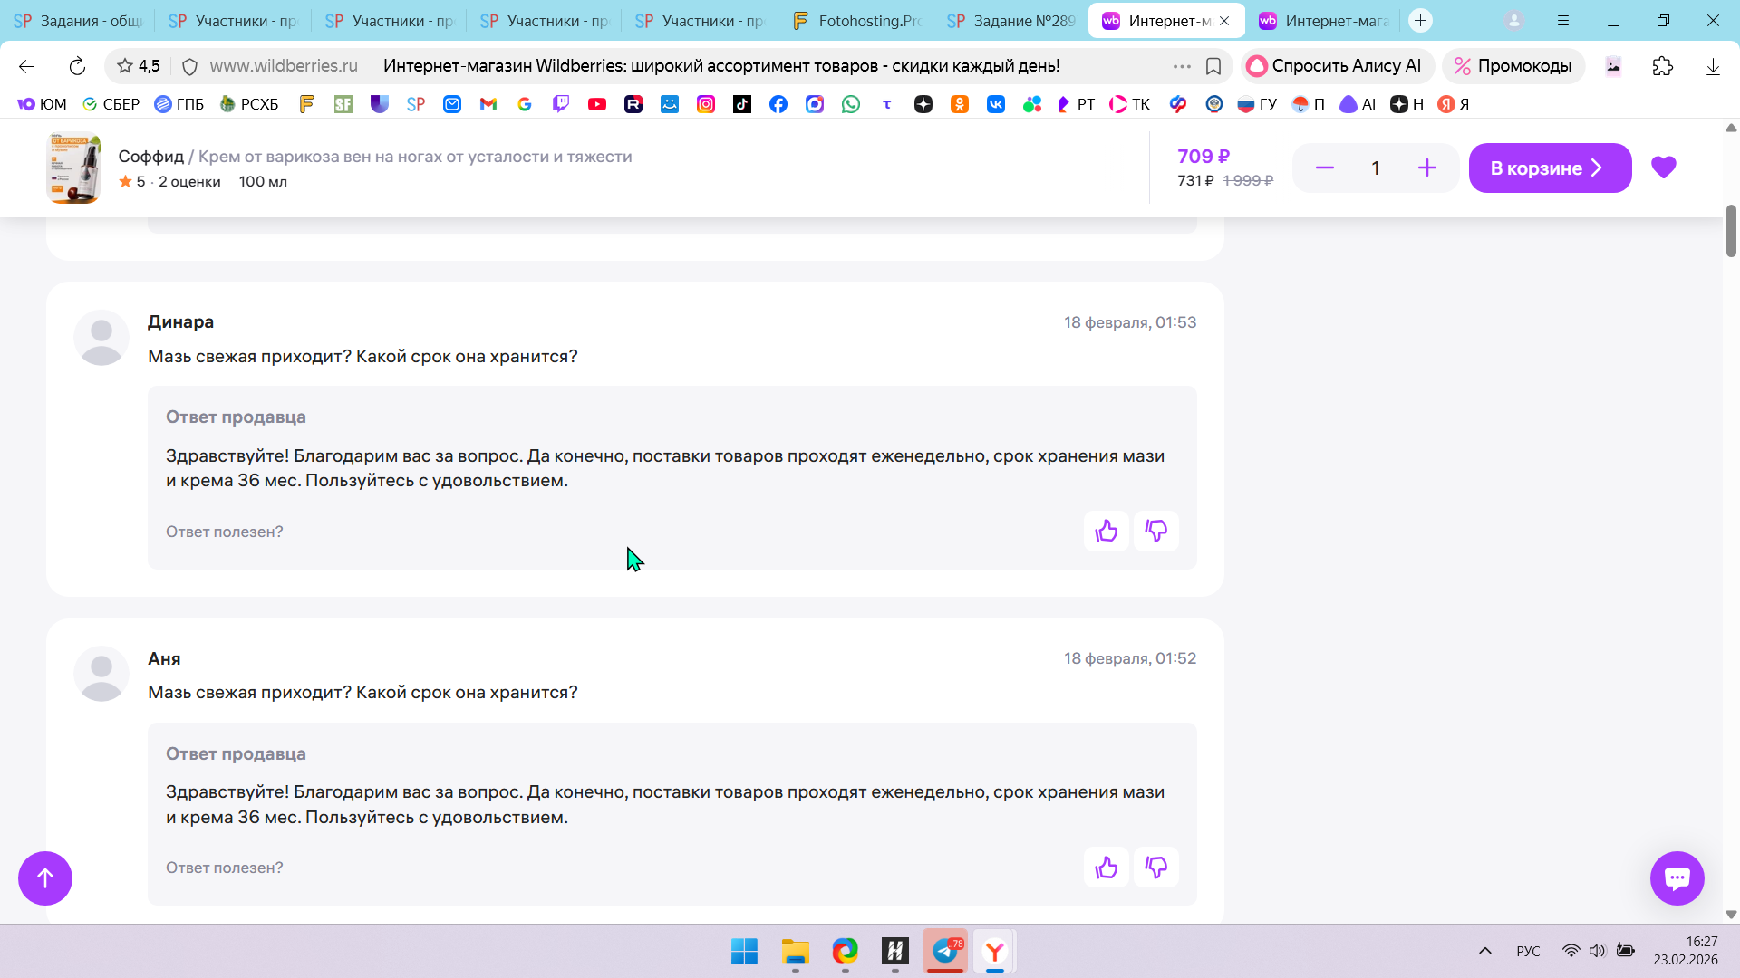Switch to the Задание №289 tab
This screenshot has width=1740, height=978.
[x=1011, y=21]
